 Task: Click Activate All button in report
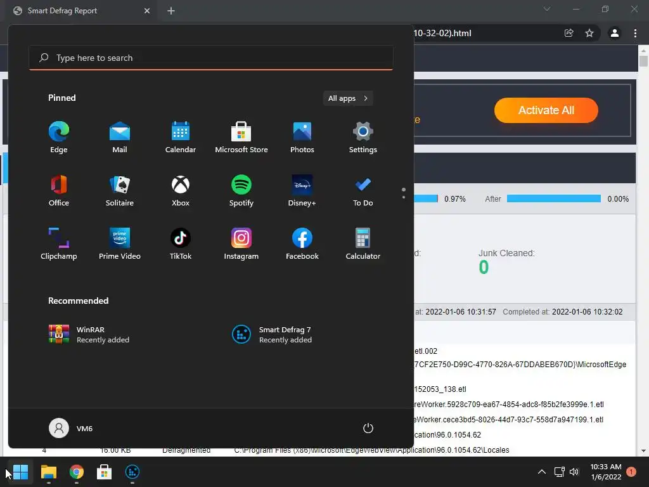coord(546,110)
